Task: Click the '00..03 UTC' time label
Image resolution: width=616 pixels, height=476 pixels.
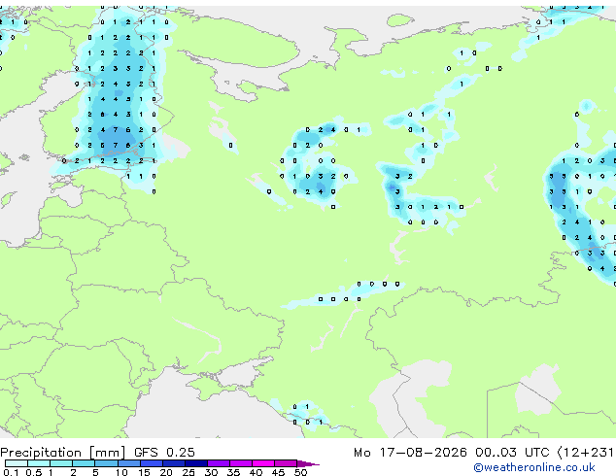Action: 512,453
